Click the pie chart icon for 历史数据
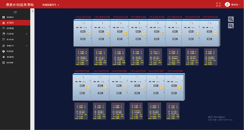This screenshot has height=130, width=244. 3,34
